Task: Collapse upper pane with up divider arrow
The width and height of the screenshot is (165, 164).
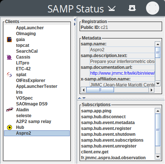Action: [x=80, y=98]
